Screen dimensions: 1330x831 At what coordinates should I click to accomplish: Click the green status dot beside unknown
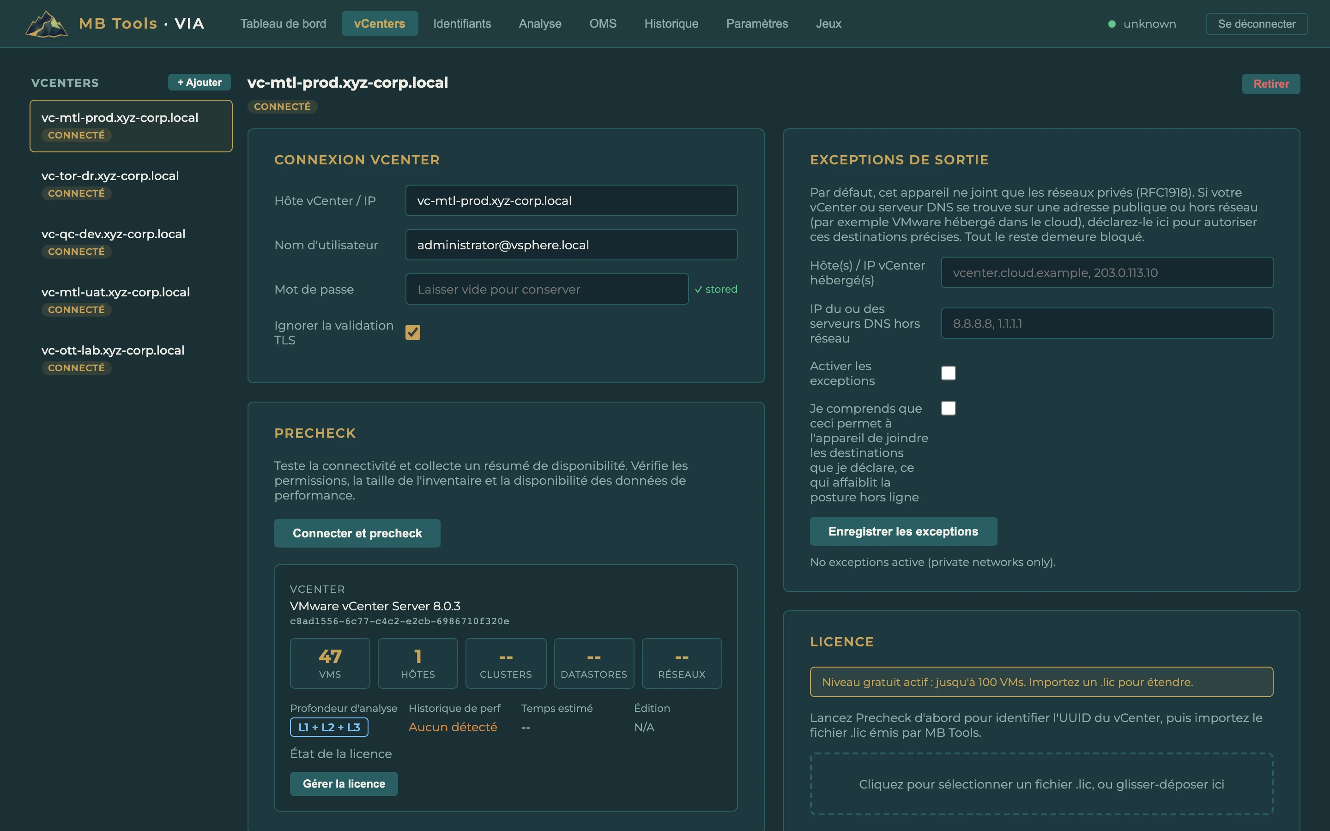1112,24
